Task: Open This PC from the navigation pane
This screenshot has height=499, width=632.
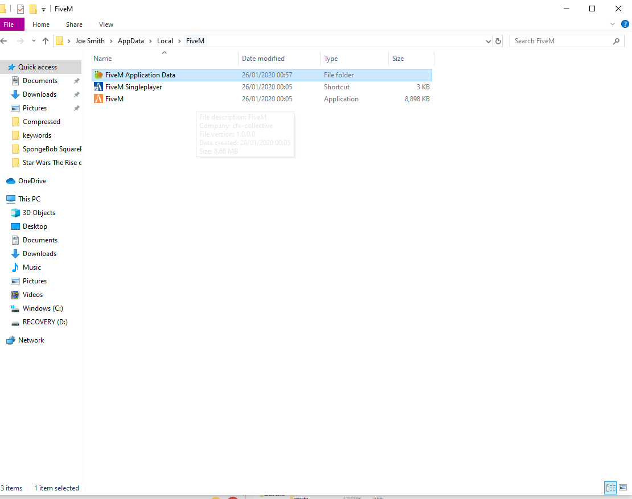Action: (x=29, y=199)
